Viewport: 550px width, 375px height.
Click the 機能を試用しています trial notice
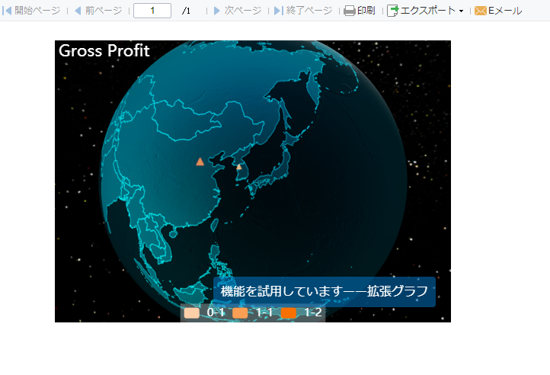pyautogui.click(x=324, y=291)
